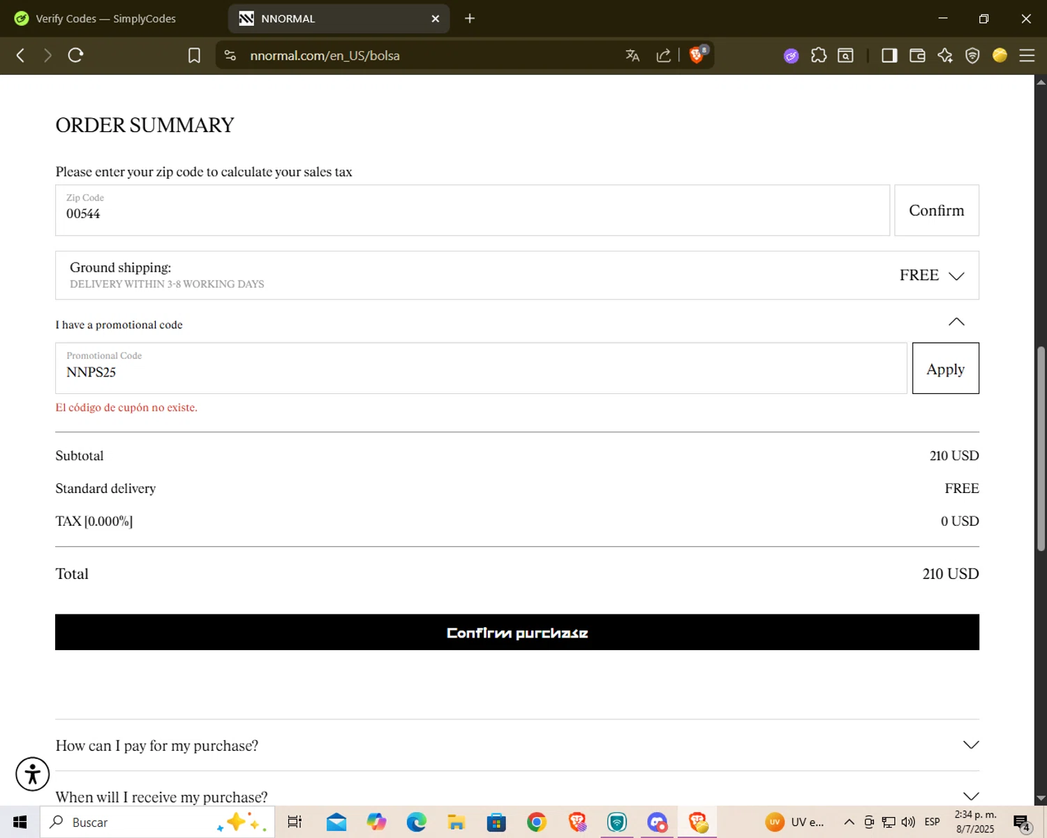This screenshot has height=838, width=1047.
Task: Click the address bar URL nnormal.com
Action: pyautogui.click(x=325, y=56)
